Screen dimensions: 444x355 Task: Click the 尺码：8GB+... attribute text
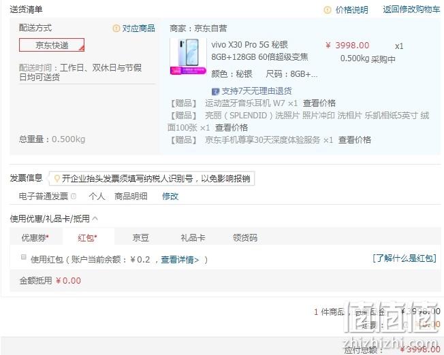(x=291, y=74)
